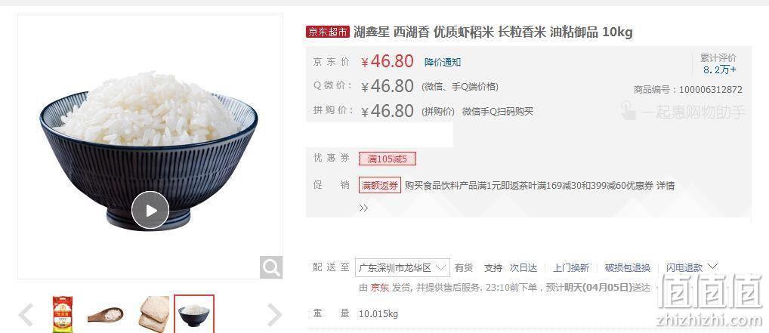
Task: Click the 降价通知 price alert link
Action: [443, 62]
